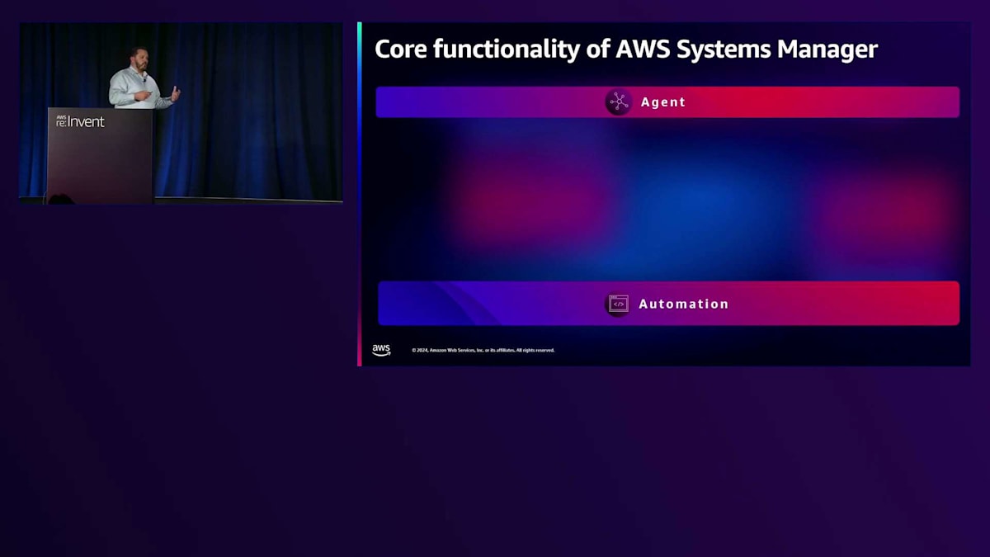Select the Agent banner bar

click(x=667, y=102)
